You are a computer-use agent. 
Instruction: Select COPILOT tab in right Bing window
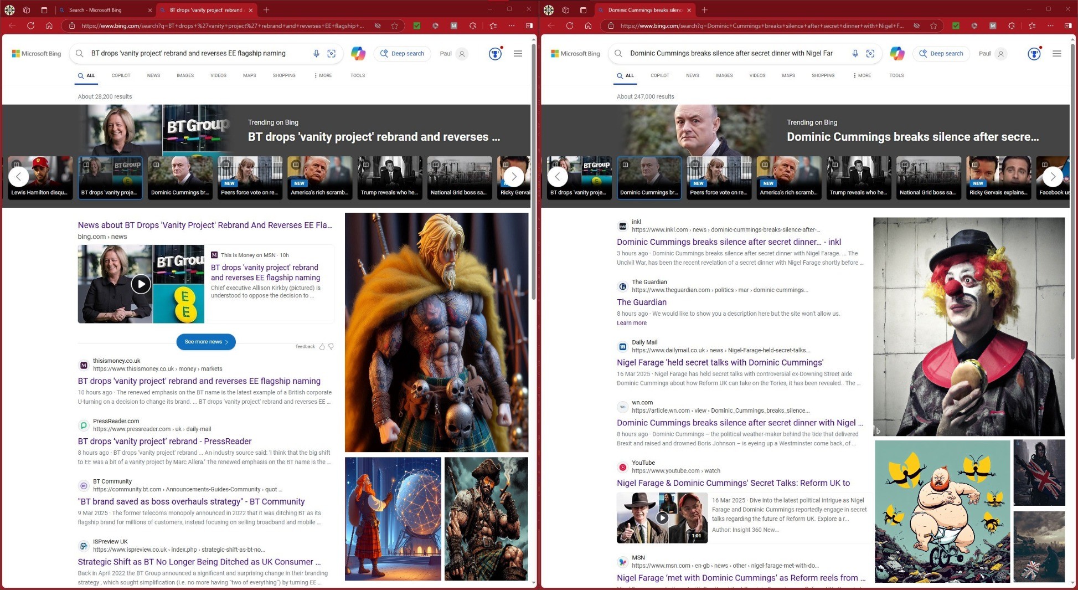click(660, 75)
